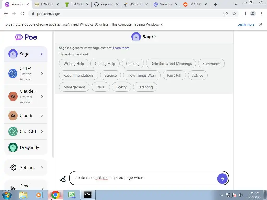Open the Sage bot avatar in sidebar
This screenshot has height=200, width=267.
click(x=13, y=54)
